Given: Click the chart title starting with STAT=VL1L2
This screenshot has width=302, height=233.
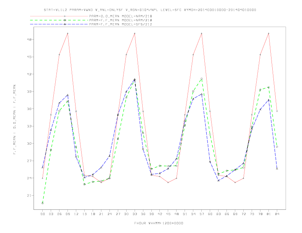Looking at the screenshot, I should pos(150,10).
